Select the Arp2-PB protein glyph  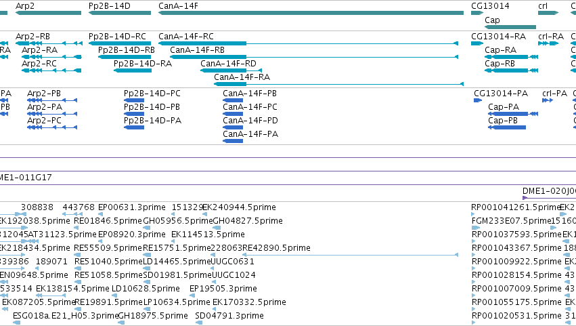tap(52, 100)
